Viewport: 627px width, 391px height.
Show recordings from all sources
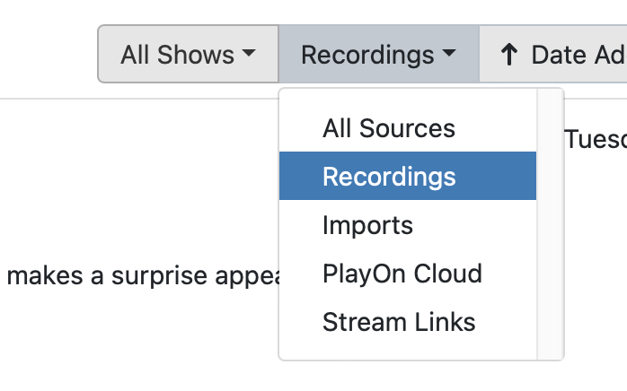pos(389,129)
